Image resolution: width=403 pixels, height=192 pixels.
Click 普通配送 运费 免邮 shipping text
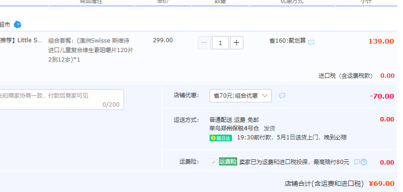[234, 120]
